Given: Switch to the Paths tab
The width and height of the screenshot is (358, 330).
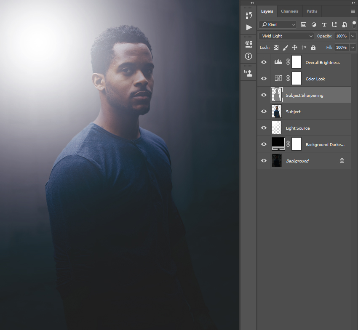Looking at the screenshot, I should (x=312, y=11).
